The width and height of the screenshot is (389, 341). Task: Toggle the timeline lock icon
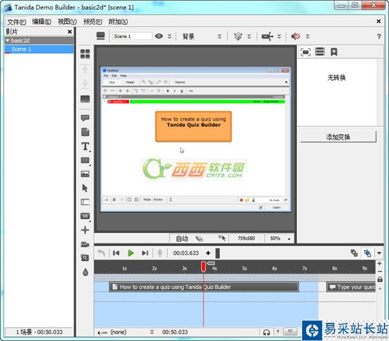379,280
